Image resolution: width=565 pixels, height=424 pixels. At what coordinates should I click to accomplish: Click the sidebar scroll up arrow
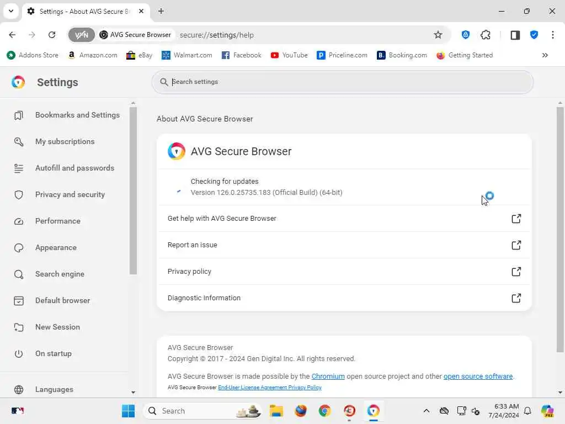(x=134, y=103)
